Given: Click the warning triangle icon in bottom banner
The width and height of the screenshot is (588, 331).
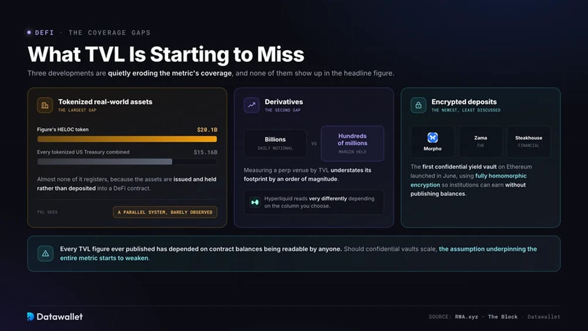Looking at the screenshot, I should 45,253.
